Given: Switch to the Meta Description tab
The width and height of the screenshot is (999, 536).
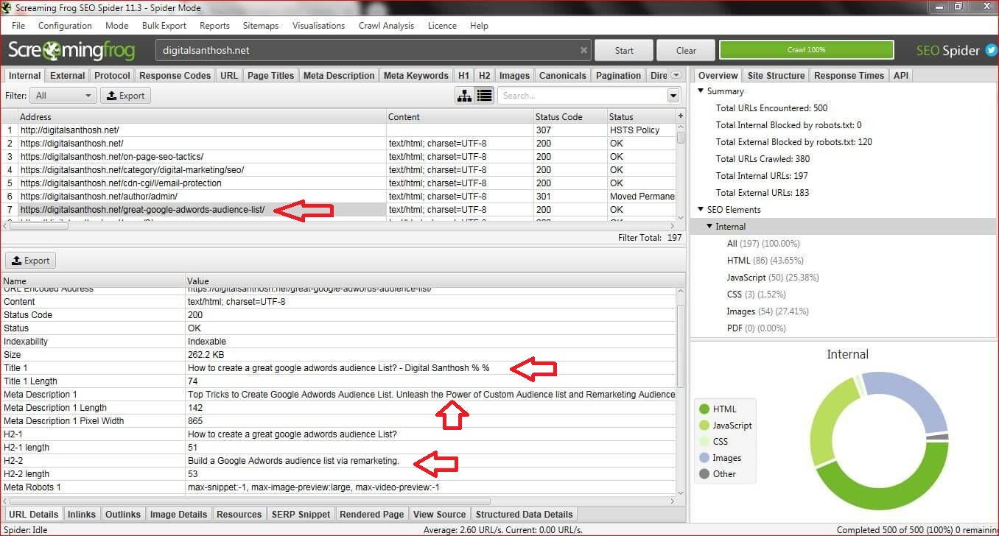Looking at the screenshot, I should pyautogui.click(x=339, y=76).
